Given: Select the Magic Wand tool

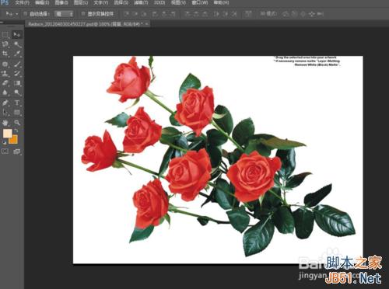Looking at the screenshot, I should coord(17,44).
